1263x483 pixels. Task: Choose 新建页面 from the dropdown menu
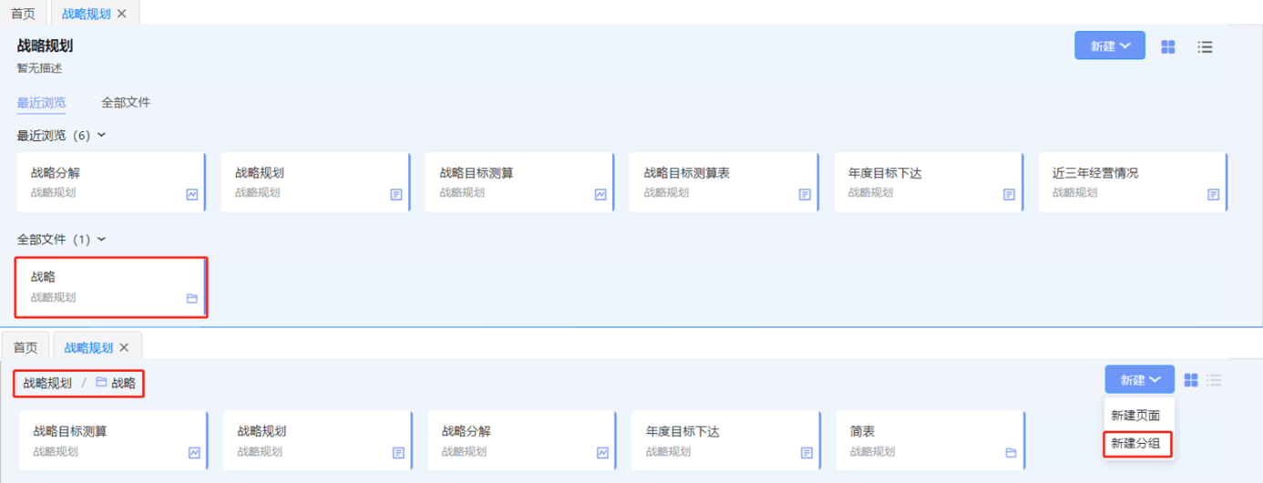coord(1135,415)
